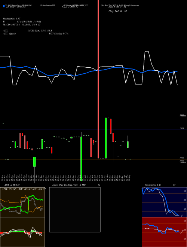Click the 'BUY Slowing @ 7%' ADX signal

tap(59, 34)
